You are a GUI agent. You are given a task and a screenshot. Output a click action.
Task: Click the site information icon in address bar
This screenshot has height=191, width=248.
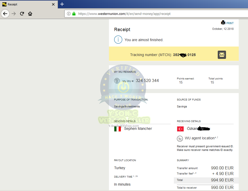[x=69, y=14]
